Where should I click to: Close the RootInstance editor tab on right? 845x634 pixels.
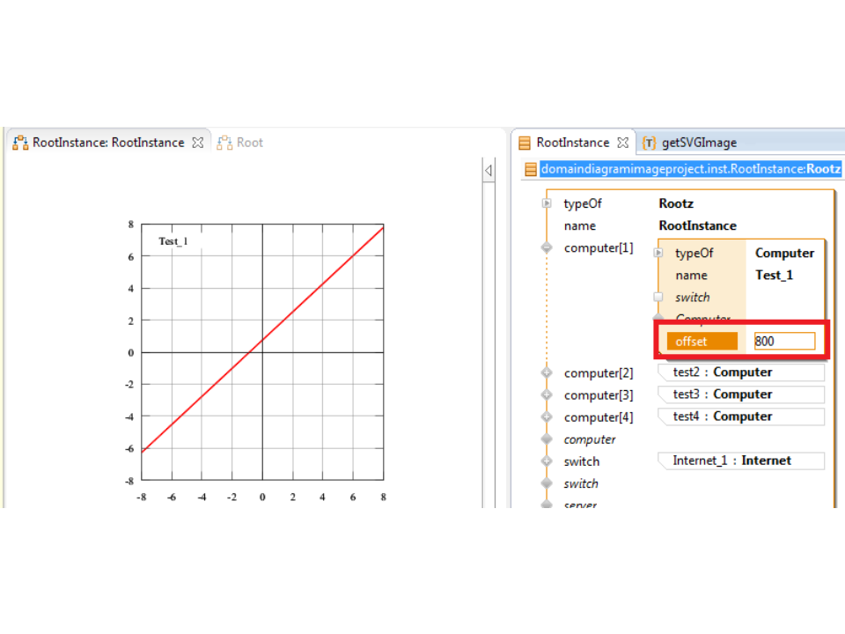point(622,143)
